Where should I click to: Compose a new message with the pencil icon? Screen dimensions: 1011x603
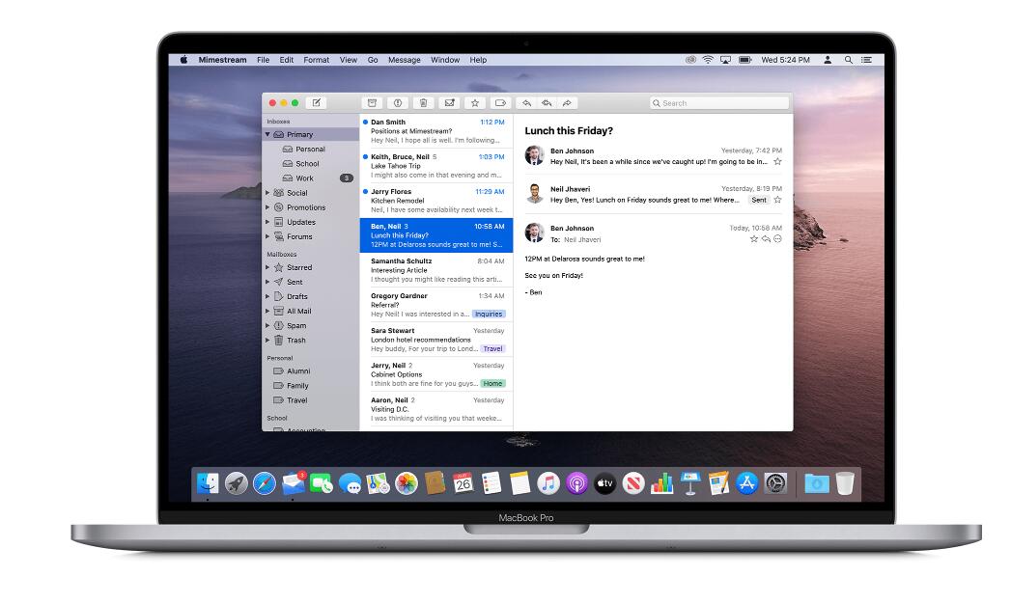point(316,103)
